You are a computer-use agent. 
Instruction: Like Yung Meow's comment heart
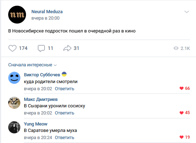181,137
